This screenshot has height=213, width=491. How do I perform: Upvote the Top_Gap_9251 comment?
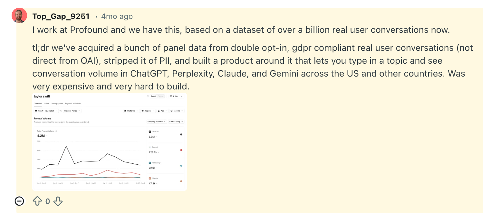[38, 201]
